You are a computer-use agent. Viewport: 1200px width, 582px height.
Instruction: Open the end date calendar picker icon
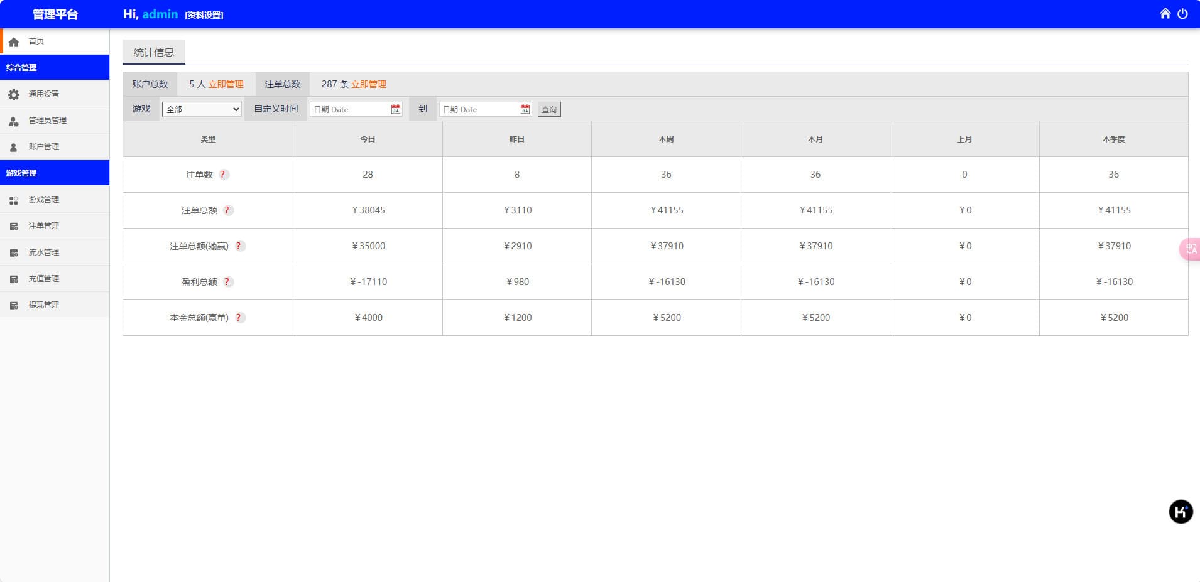525,109
